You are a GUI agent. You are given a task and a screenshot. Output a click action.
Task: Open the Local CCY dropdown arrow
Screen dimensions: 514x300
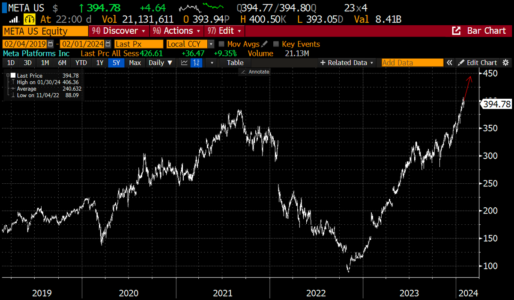[211, 44]
